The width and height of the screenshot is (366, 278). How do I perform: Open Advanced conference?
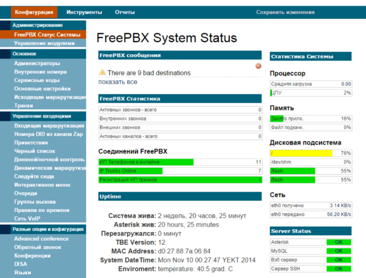[x=41, y=239]
